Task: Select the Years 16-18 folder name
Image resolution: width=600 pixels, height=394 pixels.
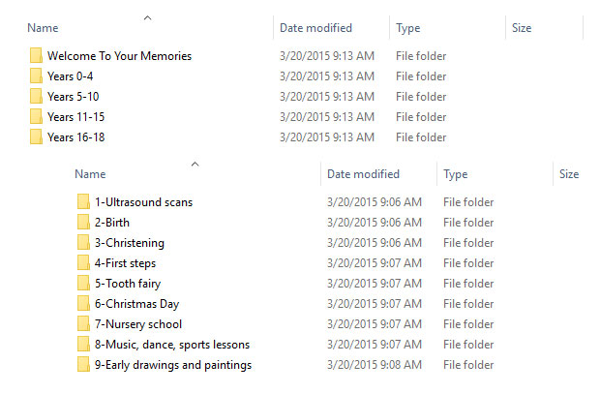Action: (75, 137)
